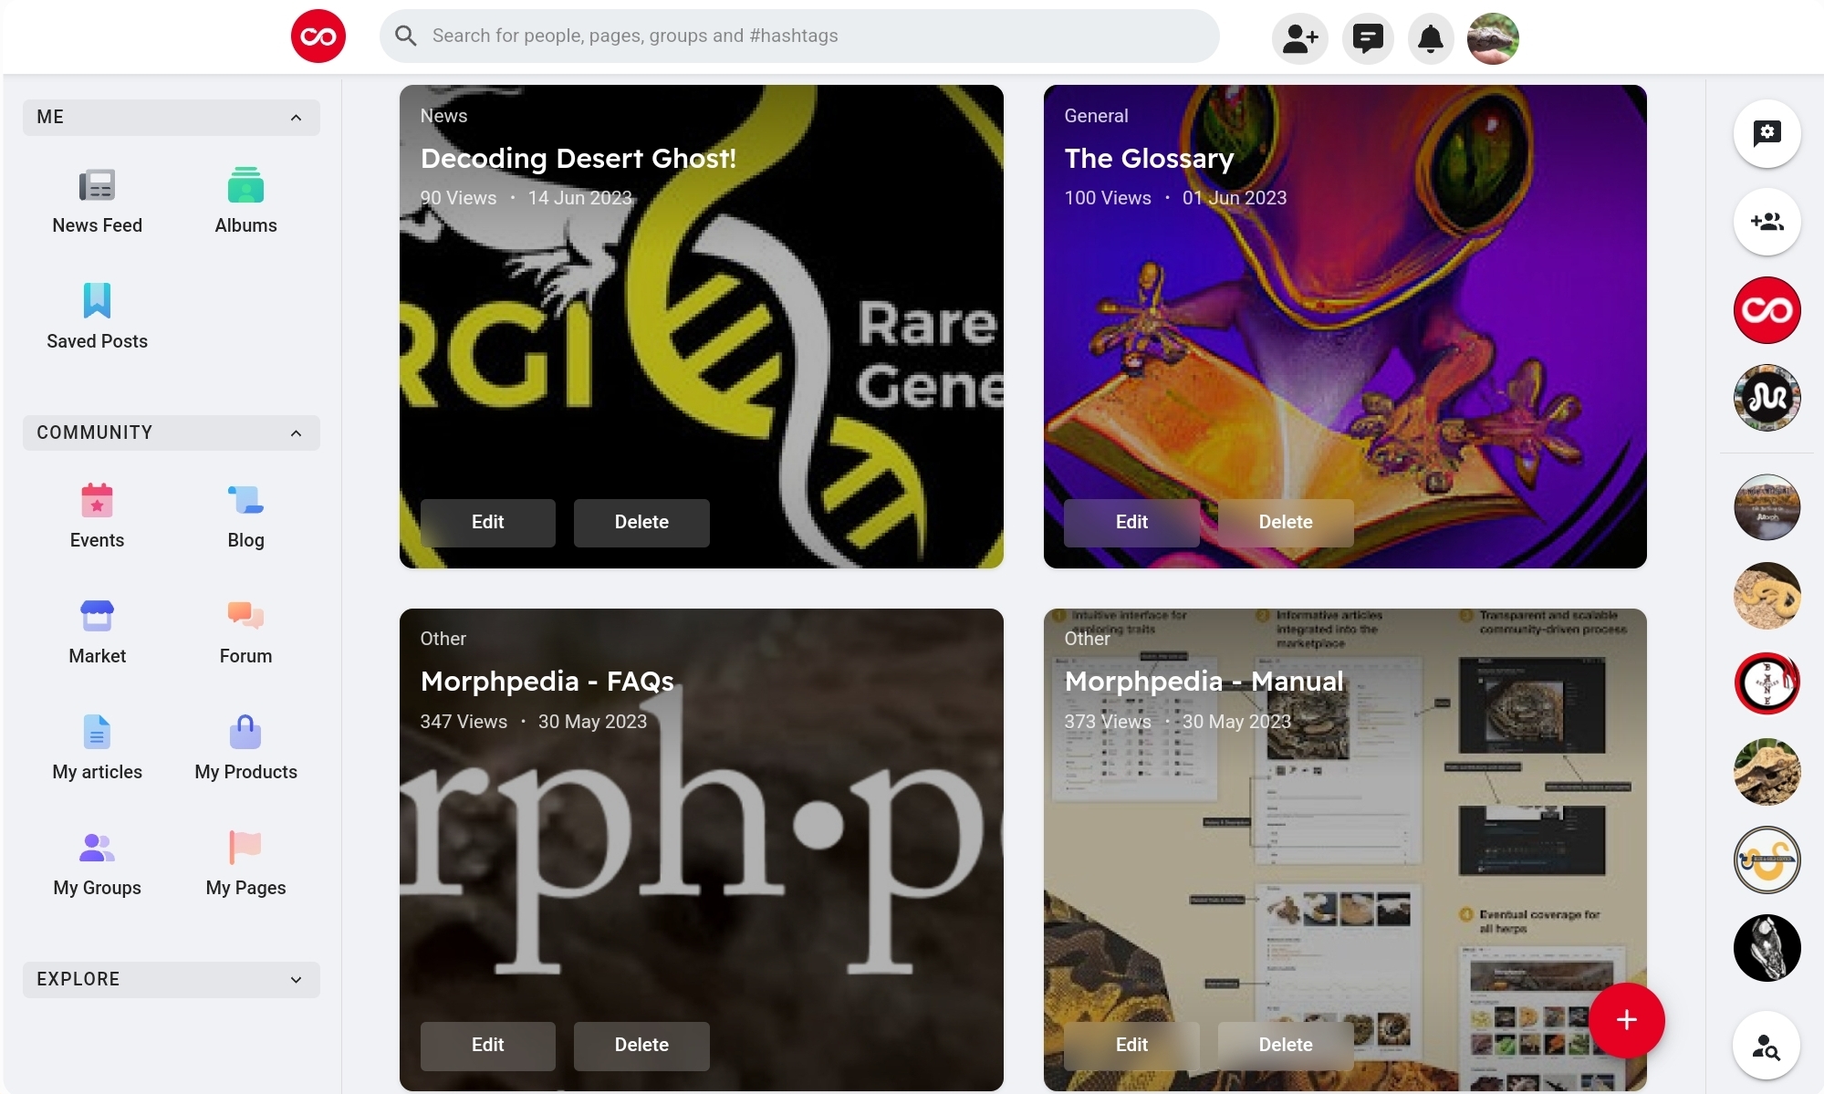Viewport: 1824px width, 1094px height.
Task: Go to News Feed
Action: pyautogui.click(x=97, y=201)
